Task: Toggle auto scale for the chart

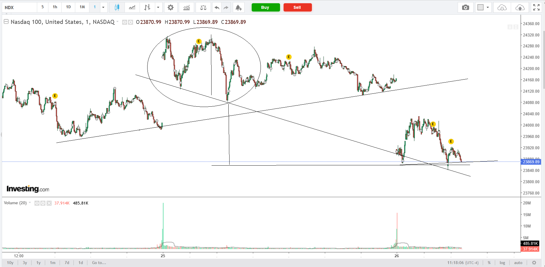Action: click(518, 263)
